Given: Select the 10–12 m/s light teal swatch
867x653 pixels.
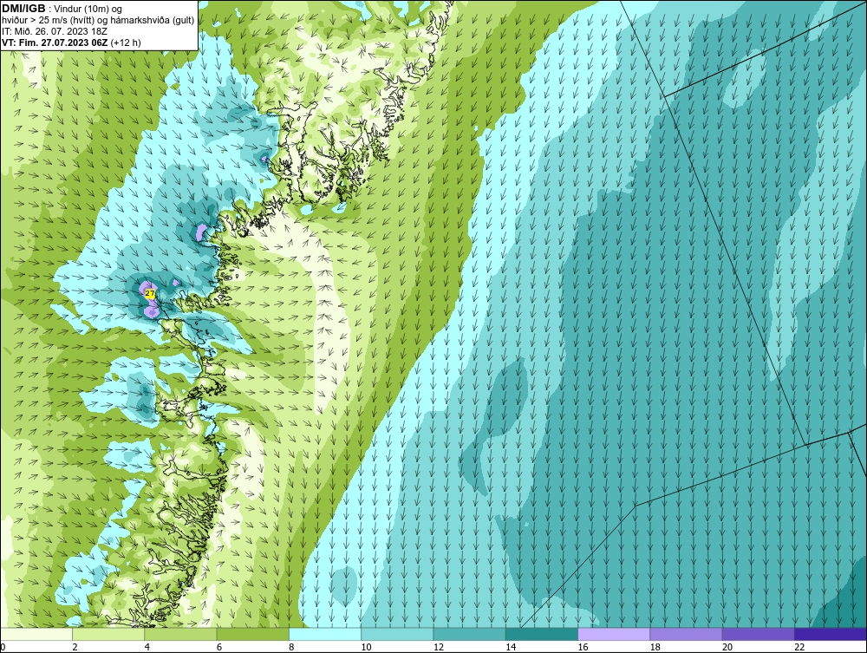Looking at the screenshot, I should click(397, 634).
